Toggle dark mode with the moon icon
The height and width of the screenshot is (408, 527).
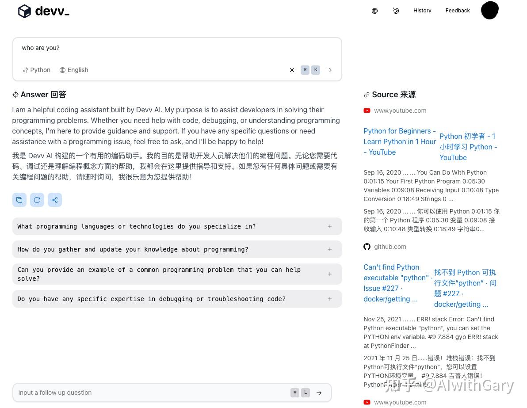pyautogui.click(x=396, y=11)
